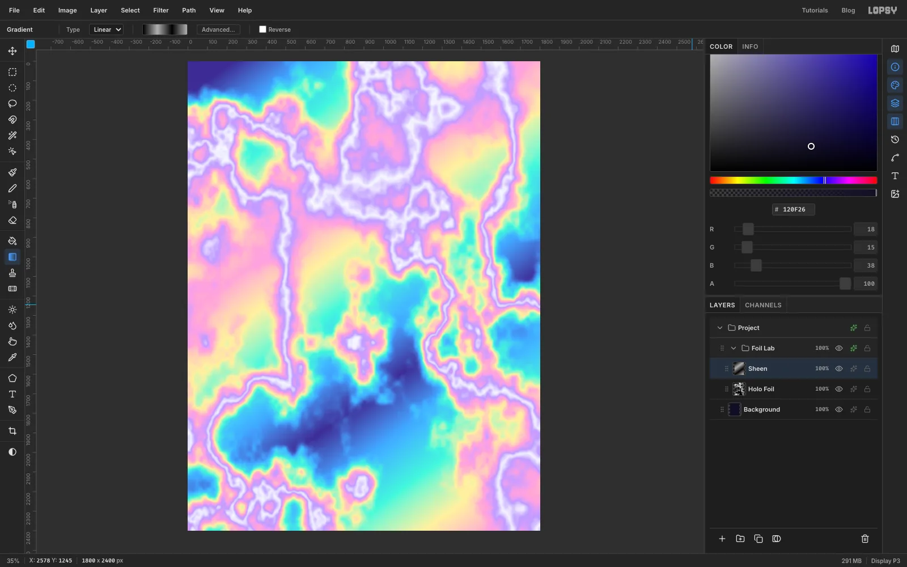
Task: Add a new layer with plus icon
Action: [722, 539]
